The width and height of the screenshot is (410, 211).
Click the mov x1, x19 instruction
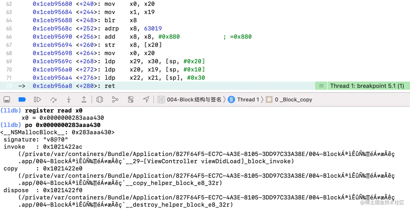(x=130, y=12)
